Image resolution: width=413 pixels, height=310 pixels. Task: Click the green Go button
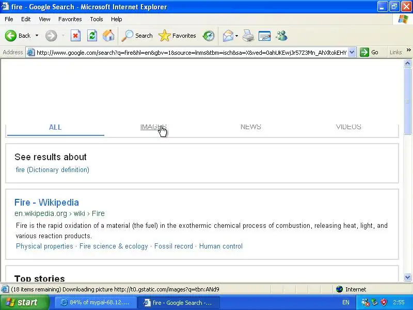[369, 52]
